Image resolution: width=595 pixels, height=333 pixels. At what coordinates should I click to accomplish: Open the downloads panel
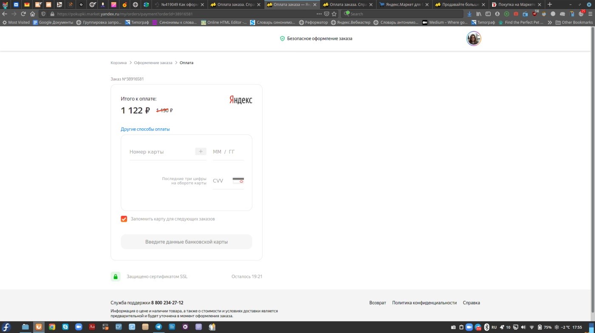(x=469, y=14)
